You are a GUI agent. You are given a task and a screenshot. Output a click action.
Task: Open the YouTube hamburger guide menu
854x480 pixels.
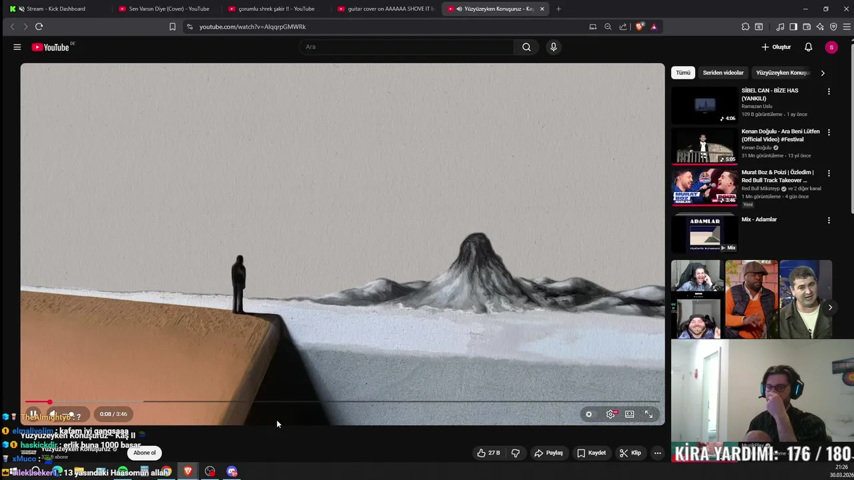click(17, 47)
